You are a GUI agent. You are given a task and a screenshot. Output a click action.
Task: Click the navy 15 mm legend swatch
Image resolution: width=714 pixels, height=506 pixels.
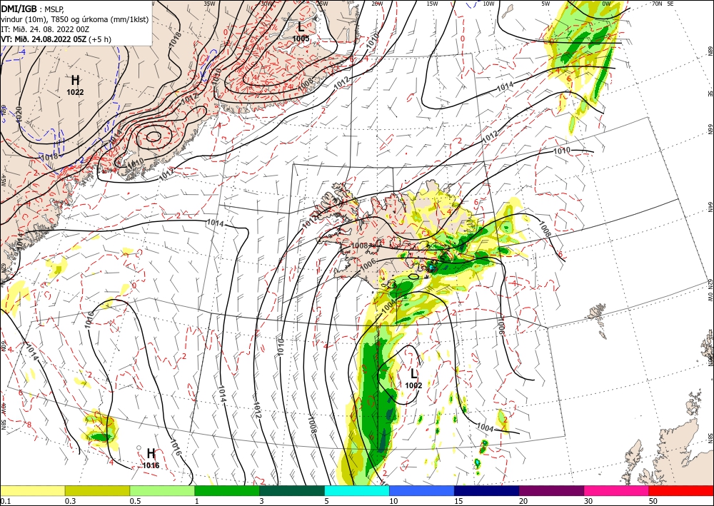point(487,490)
